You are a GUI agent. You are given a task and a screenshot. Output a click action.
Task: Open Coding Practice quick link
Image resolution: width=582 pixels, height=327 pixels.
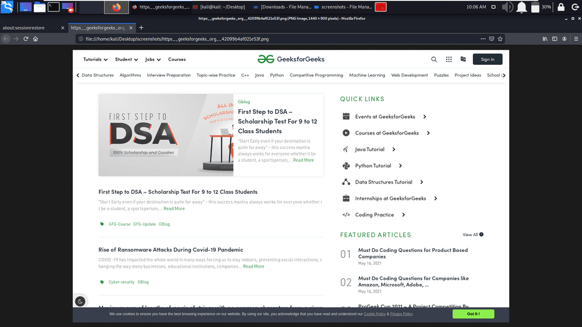[x=374, y=214]
